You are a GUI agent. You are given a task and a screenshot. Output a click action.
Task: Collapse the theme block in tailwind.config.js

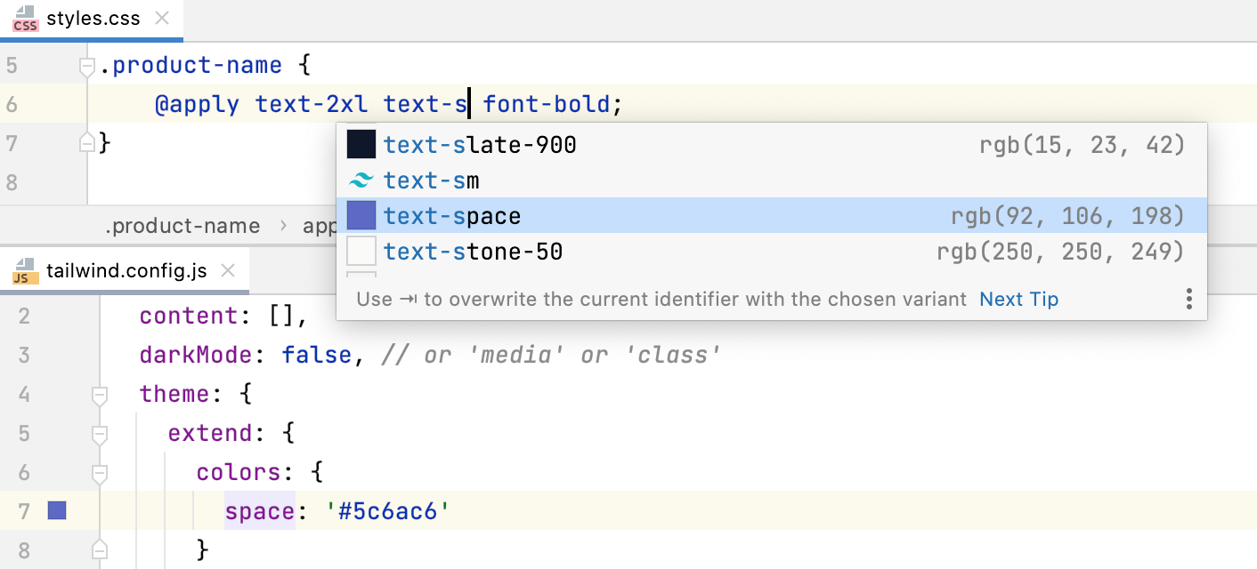pos(99,393)
